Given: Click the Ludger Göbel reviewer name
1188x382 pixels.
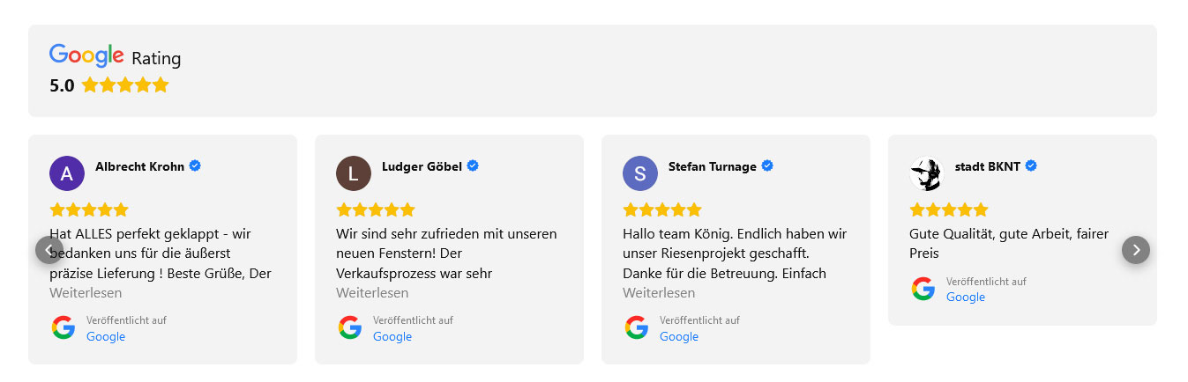Looking at the screenshot, I should pos(422,166).
